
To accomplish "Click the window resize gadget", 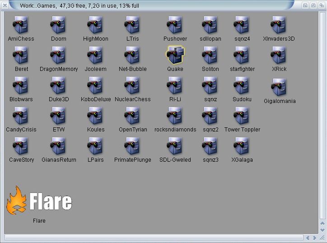I will pyautogui.click(x=322, y=238).
